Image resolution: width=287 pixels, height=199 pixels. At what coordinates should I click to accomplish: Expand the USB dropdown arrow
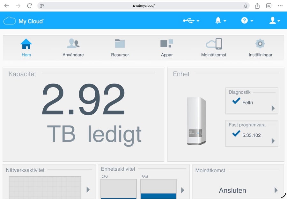[x=198, y=21]
